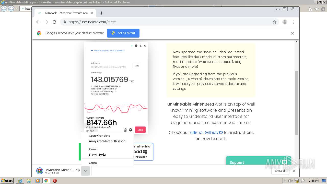
Task: Click the Chrome logo in the default-browser bar
Action: (x=39, y=33)
